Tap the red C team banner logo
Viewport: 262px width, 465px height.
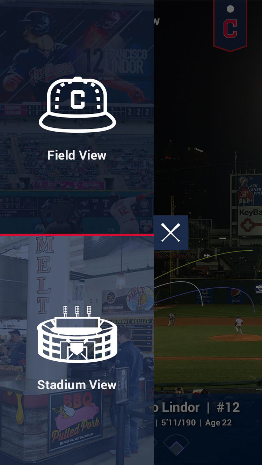(230, 25)
